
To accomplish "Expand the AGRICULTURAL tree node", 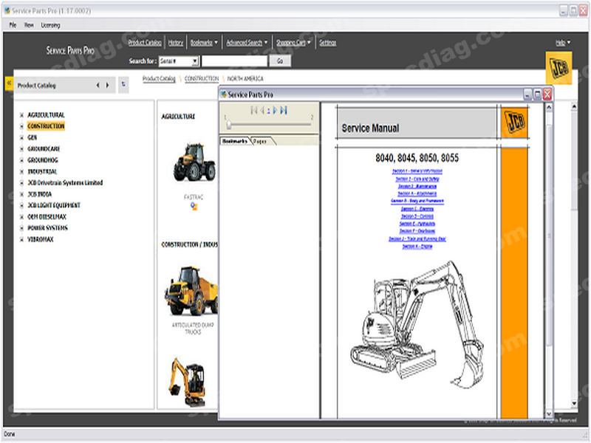I will 21,115.
